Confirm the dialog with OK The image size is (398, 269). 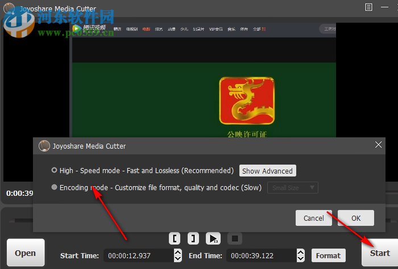coord(356,218)
